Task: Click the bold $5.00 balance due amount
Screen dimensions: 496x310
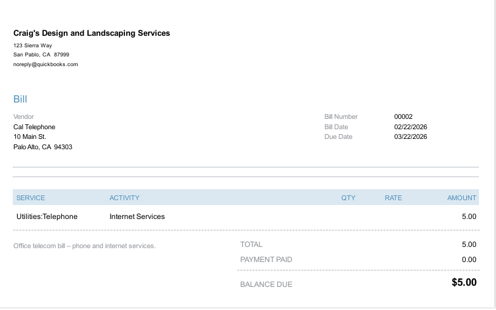Action: 464,282
